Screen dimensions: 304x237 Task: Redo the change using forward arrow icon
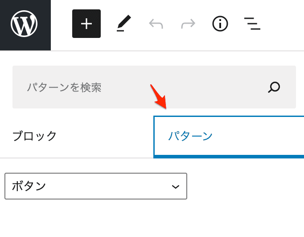[x=188, y=24]
